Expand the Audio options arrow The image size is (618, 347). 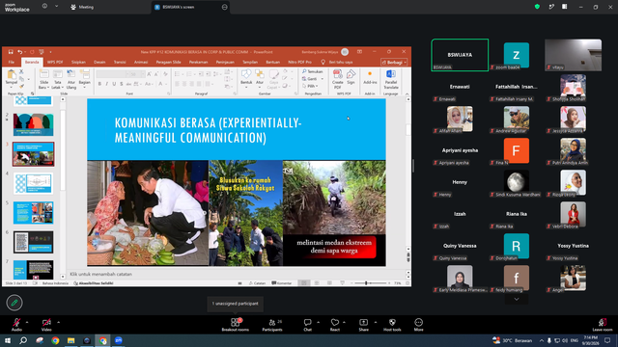click(x=27, y=322)
